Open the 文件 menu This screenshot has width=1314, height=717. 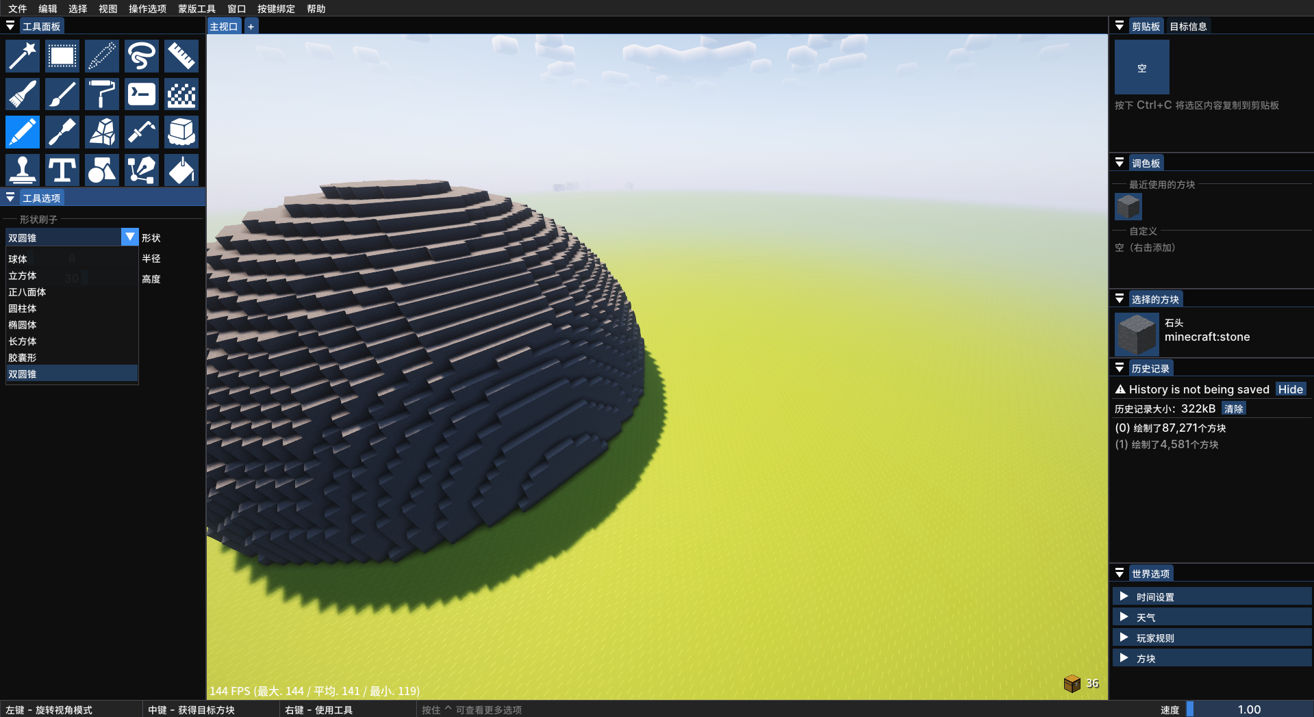tap(18, 8)
